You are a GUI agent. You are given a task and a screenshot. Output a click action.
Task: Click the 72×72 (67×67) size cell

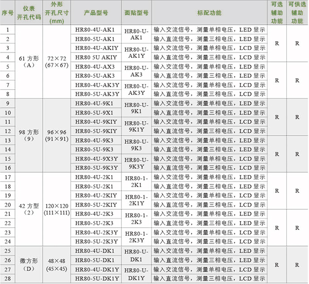57,62
